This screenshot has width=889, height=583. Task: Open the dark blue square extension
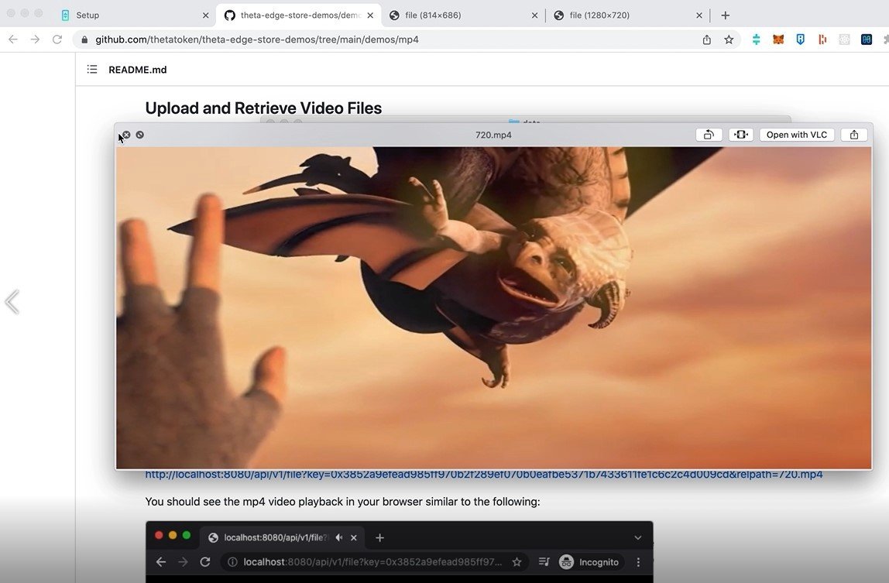867,39
